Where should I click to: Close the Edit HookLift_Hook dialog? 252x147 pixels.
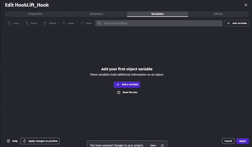tap(245, 5)
